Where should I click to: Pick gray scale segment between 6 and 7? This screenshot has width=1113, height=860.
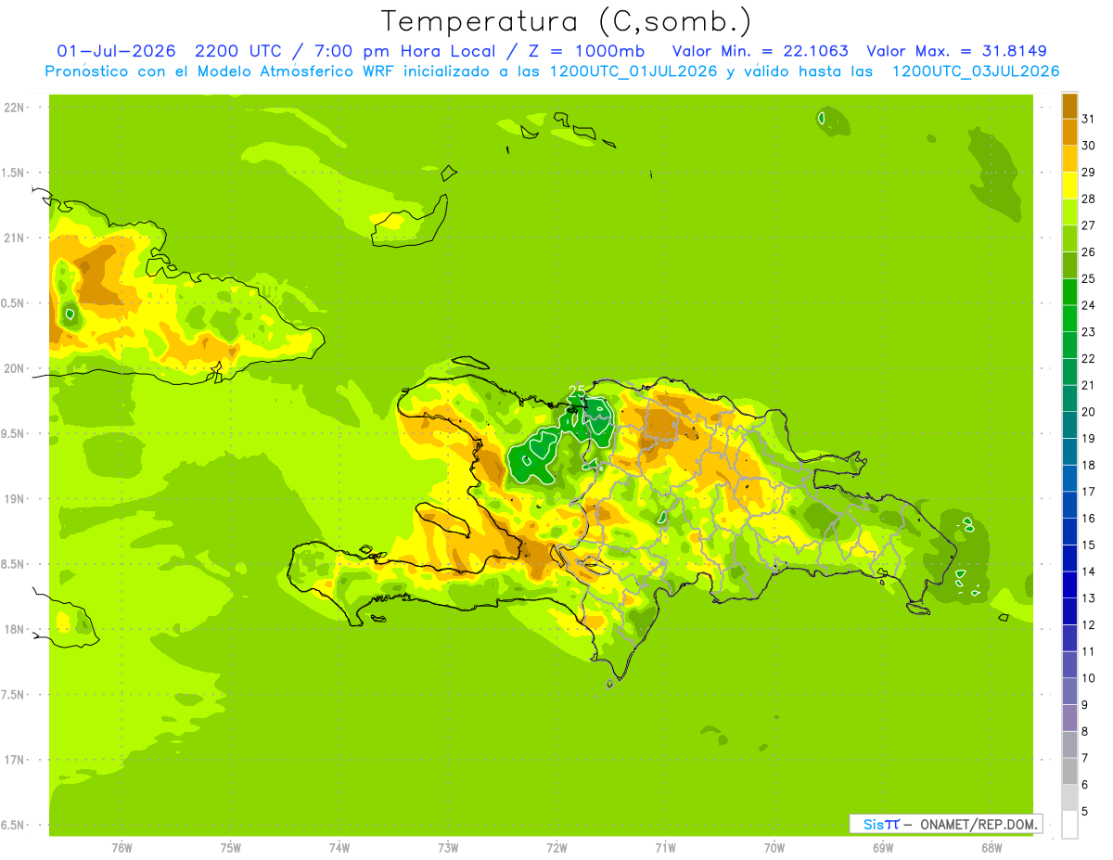(1069, 772)
